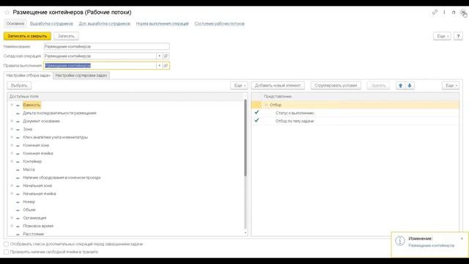Viewport: 469px width, 264px height.
Task: Add form to favorites with the star icon
Action: 7,12
